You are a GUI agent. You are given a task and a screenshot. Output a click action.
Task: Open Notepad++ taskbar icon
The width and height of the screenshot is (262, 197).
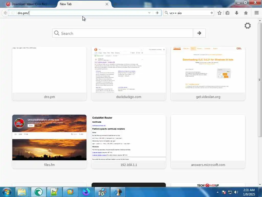[54, 192]
